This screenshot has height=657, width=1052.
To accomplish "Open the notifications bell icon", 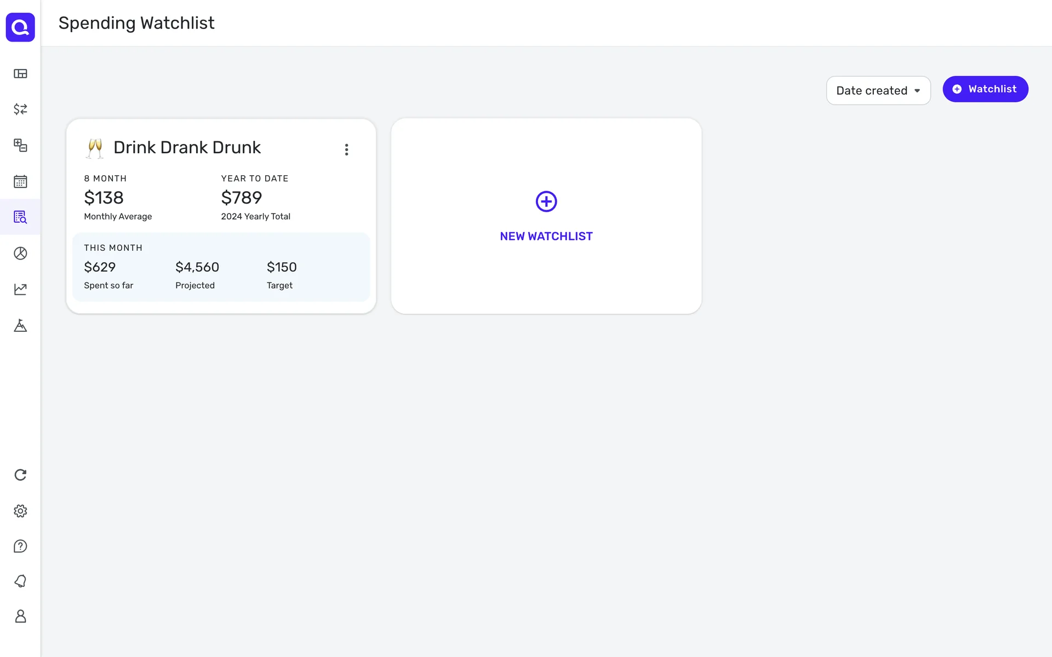I will (20, 581).
